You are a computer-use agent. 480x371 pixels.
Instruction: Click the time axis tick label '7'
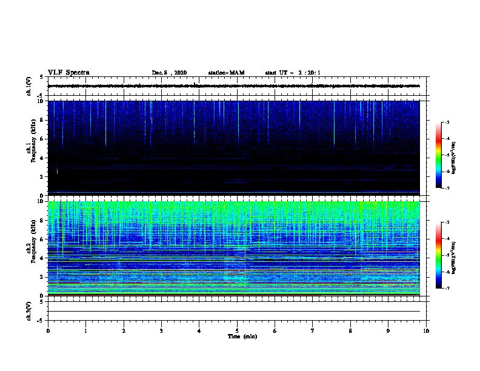coord(313,331)
